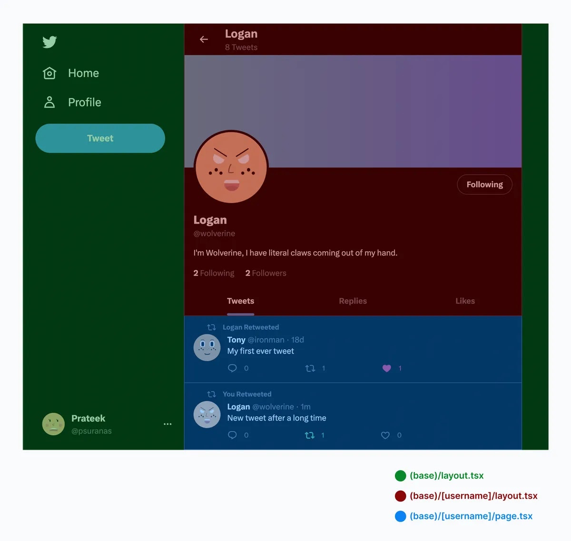
Task: Click '(base)/layout.tsx' legend label
Action: pyautogui.click(x=446, y=476)
